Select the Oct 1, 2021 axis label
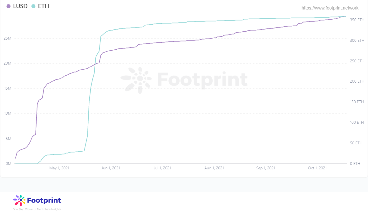Image resolution: width=368 pixels, height=214 pixels. coord(317,168)
